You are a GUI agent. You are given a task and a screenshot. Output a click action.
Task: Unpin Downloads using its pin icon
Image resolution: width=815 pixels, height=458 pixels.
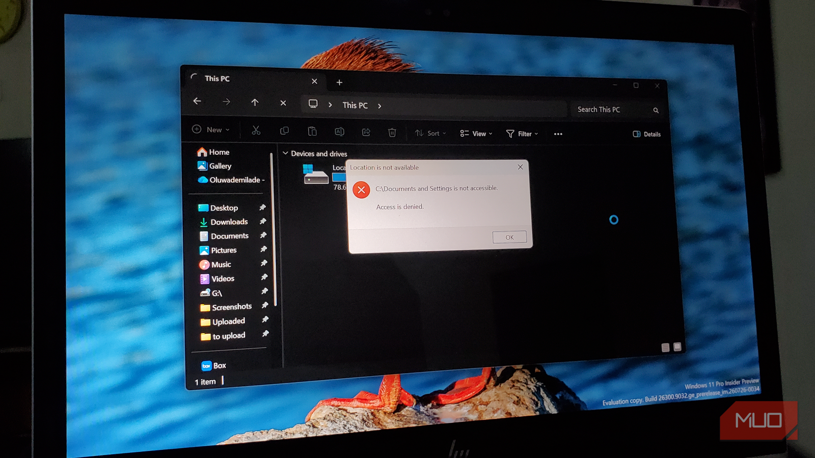[263, 221]
